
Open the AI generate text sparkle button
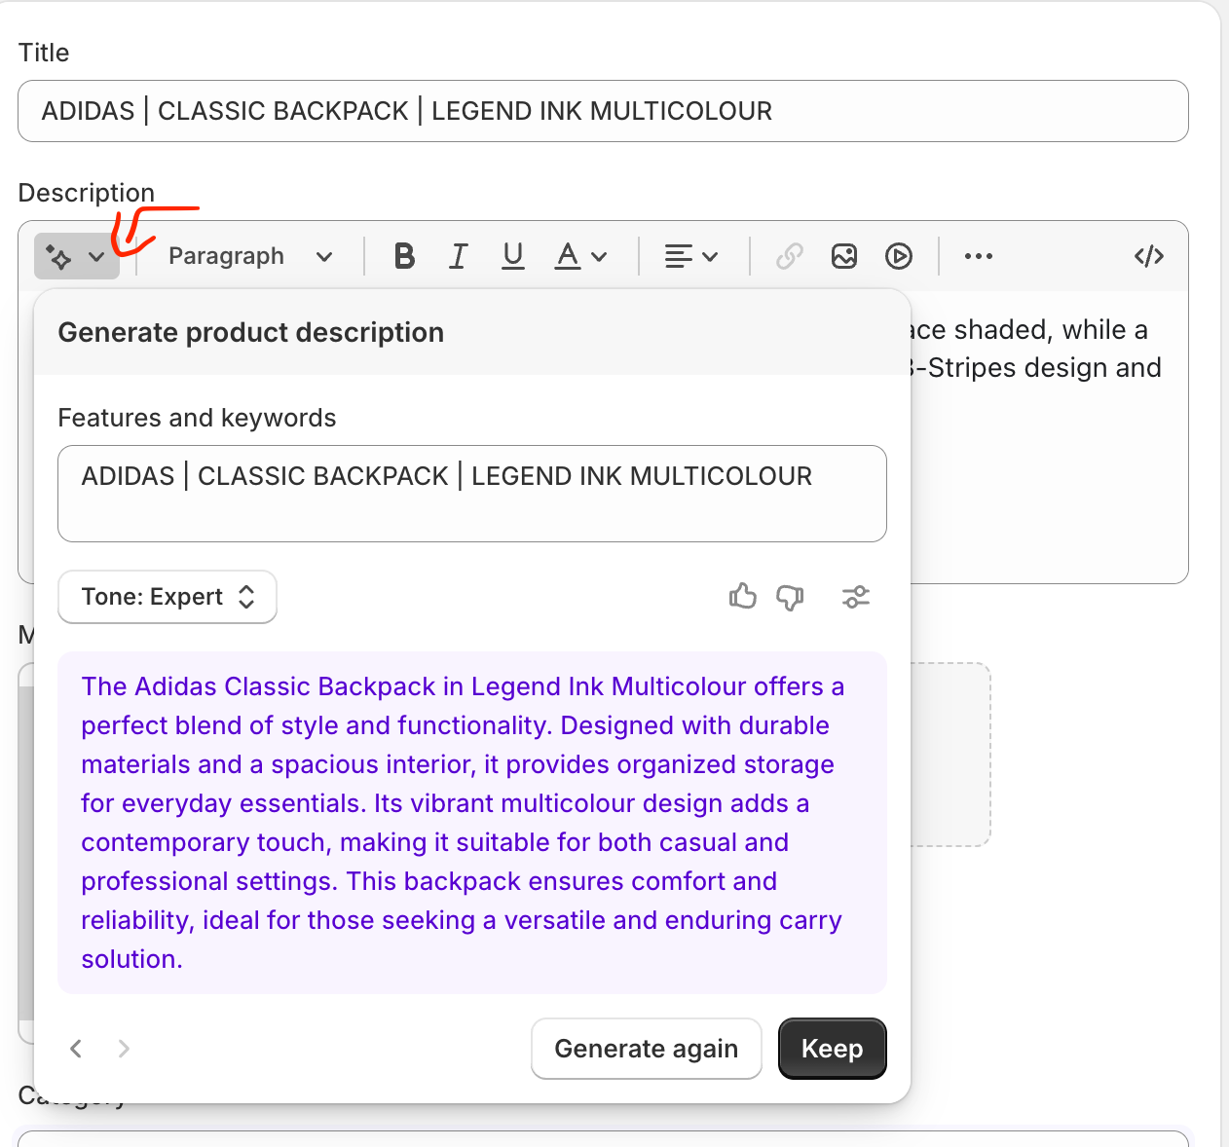(76, 257)
